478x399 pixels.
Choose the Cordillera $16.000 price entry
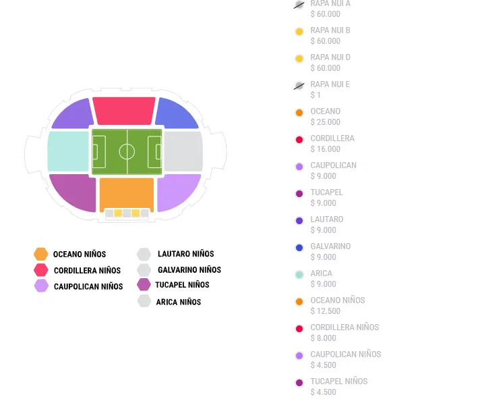332,144
